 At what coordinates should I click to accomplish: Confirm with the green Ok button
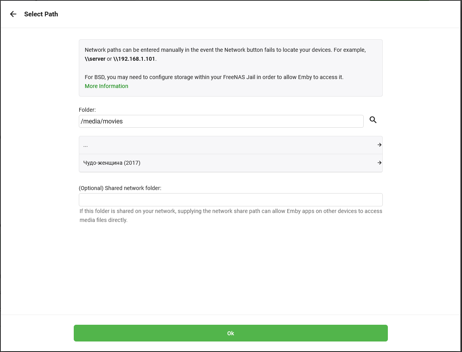tap(231, 333)
